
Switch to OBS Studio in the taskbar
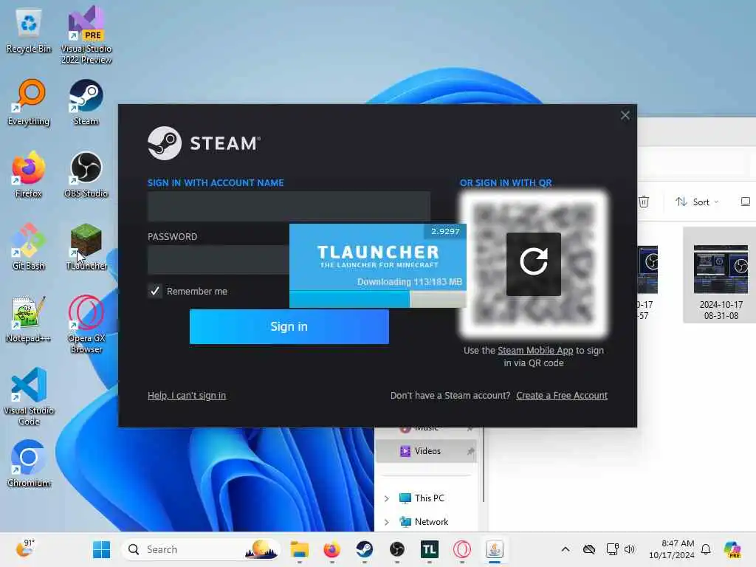click(396, 549)
